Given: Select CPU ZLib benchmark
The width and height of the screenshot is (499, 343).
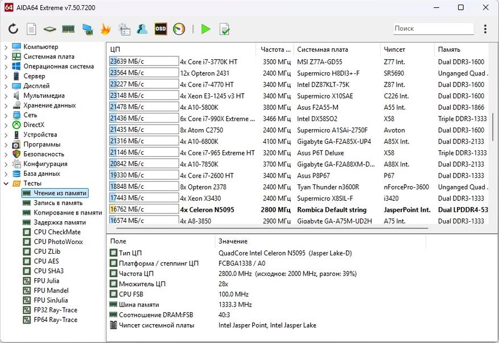Looking at the screenshot, I should (47, 251).
